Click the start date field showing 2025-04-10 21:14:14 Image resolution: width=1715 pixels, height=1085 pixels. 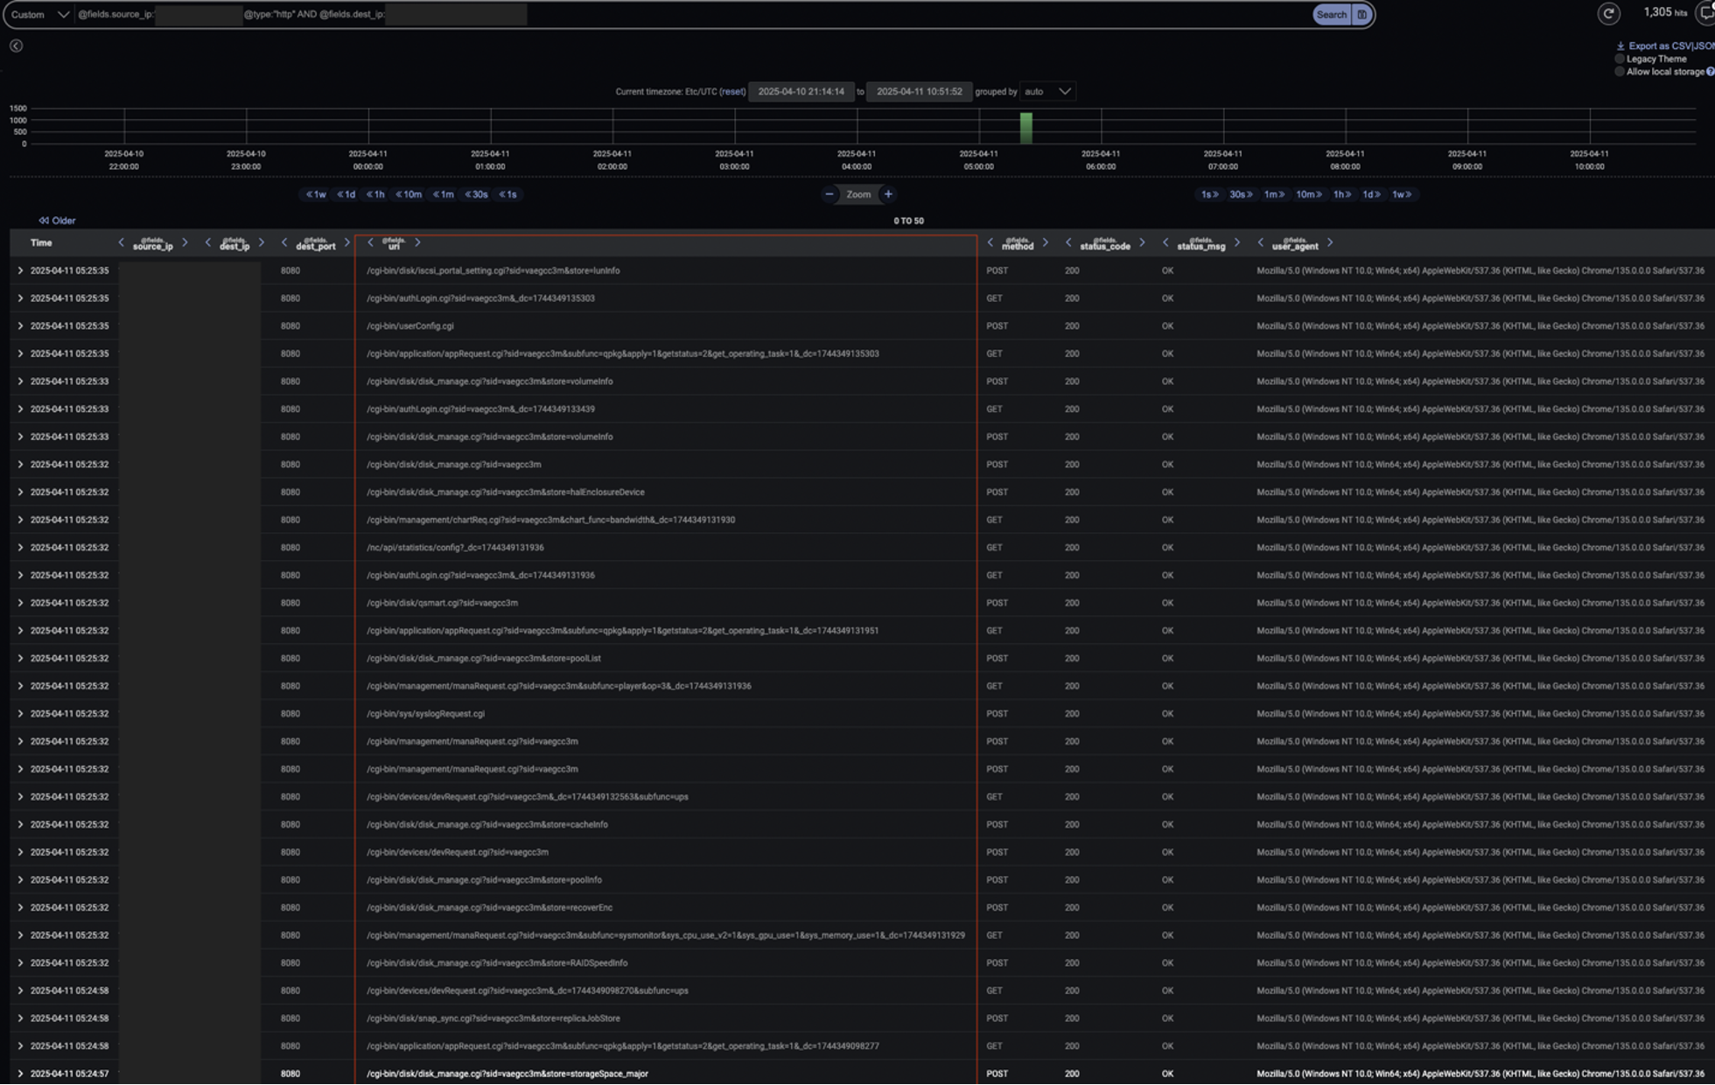tap(801, 91)
